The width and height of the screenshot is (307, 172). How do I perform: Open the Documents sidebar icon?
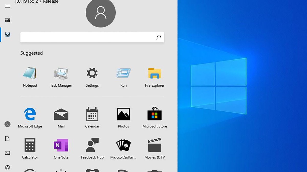click(7, 139)
